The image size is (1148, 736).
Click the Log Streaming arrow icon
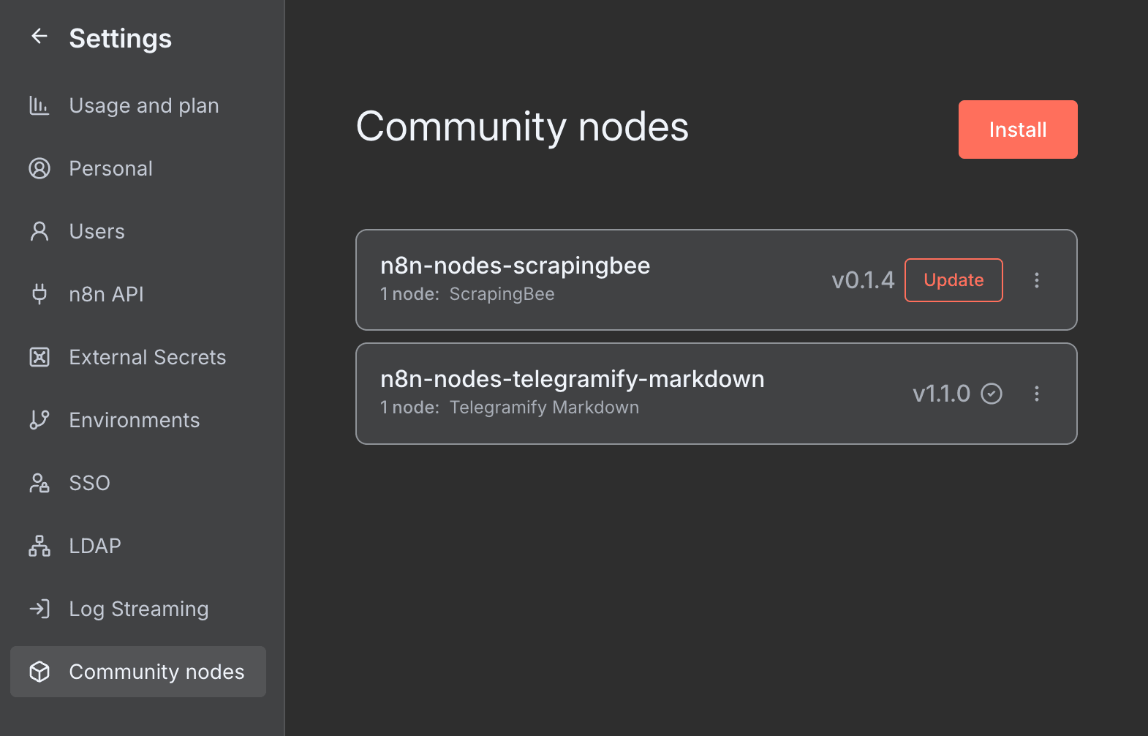[39, 609]
